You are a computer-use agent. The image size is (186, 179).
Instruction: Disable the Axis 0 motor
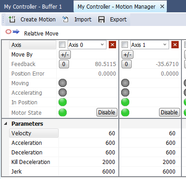(107, 113)
